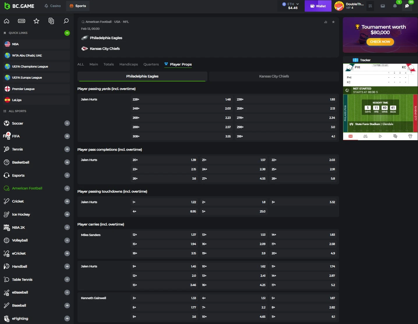
Task: Open the ETH currency dropdown
Action: click(x=290, y=6)
